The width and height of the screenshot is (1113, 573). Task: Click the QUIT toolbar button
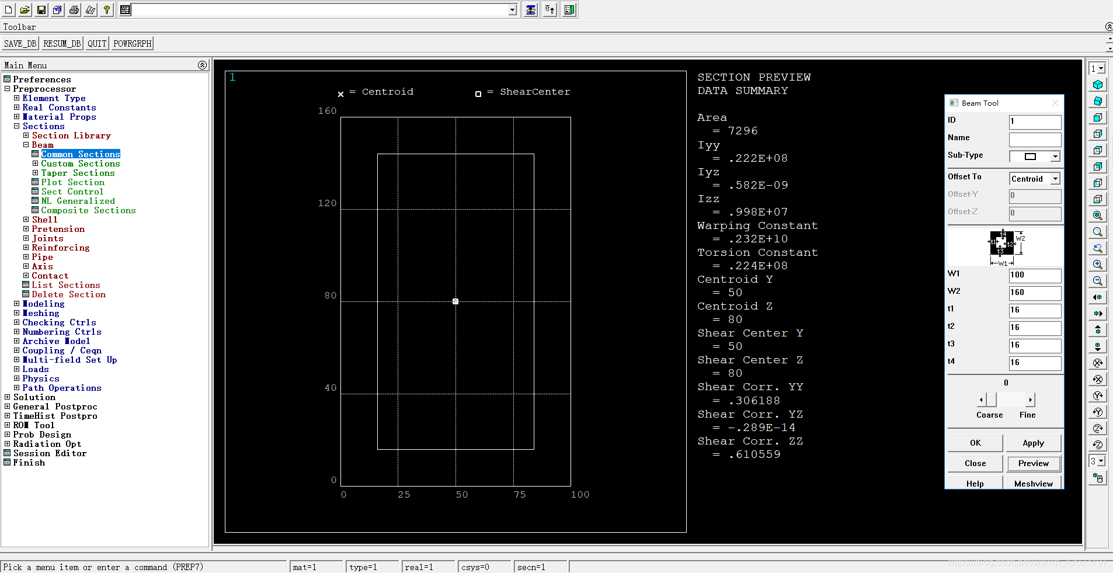tap(97, 43)
